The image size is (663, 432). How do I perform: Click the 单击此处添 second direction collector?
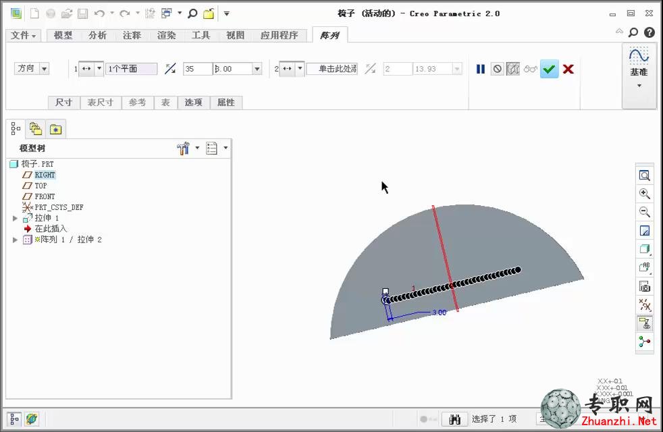(x=332, y=68)
